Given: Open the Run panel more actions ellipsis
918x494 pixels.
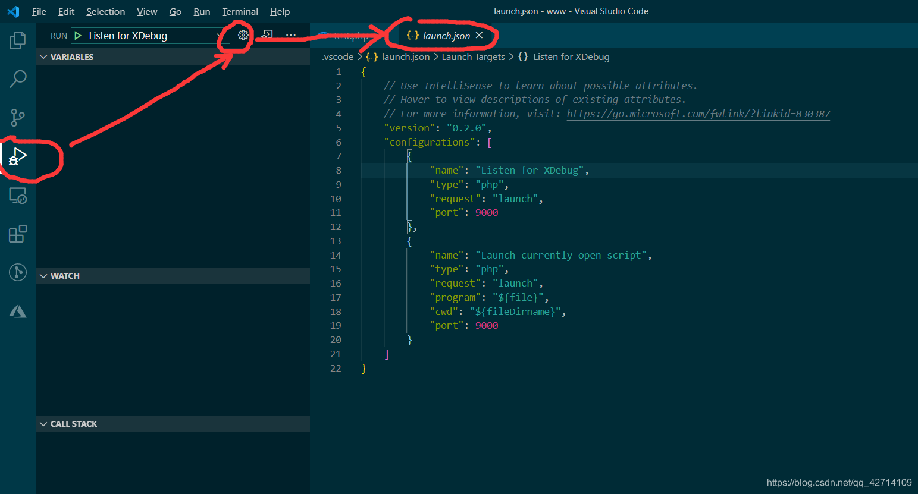Looking at the screenshot, I should (x=290, y=35).
